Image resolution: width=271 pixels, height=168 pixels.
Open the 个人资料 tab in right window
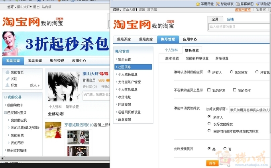pos(171,50)
